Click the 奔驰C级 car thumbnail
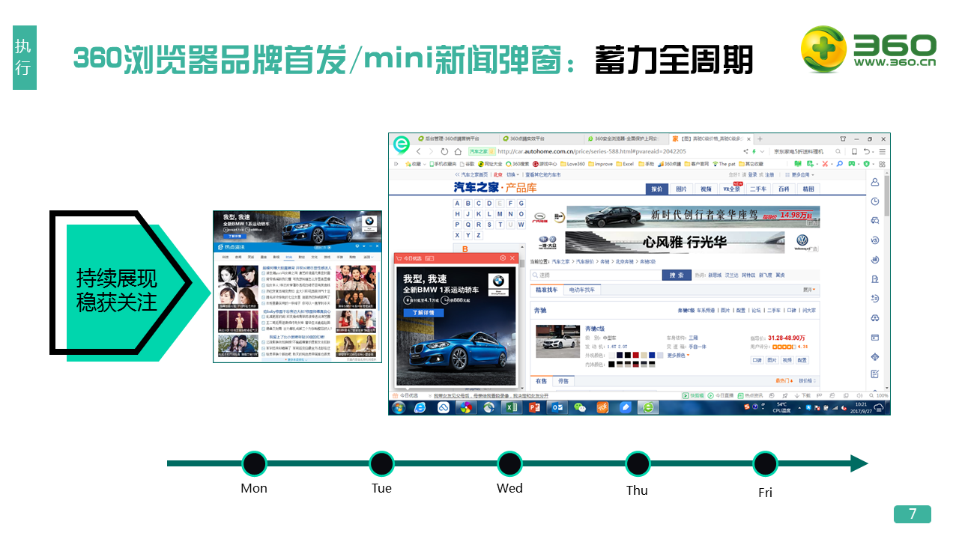 point(558,341)
